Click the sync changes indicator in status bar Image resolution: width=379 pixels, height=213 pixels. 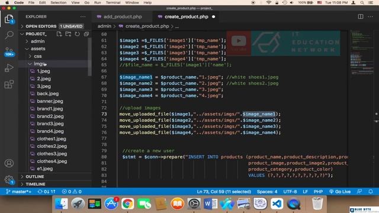(x=46, y=192)
